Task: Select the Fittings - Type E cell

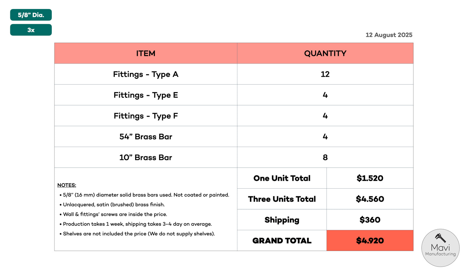Action: point(146,95)
